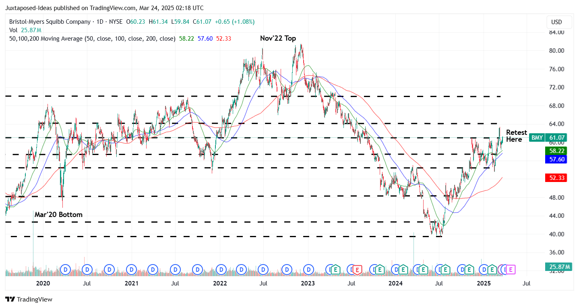579x308 pixels.
Task: Select the D marker under Jul 2020
Action: pos(87,270)
